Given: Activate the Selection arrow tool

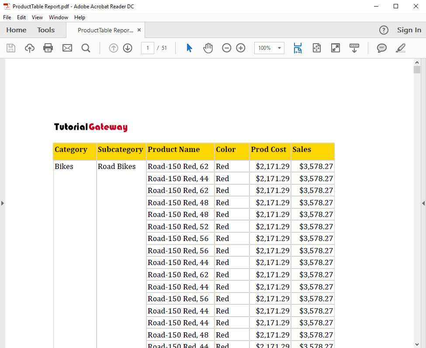Looking at the screenshot, I should [189, 48].
